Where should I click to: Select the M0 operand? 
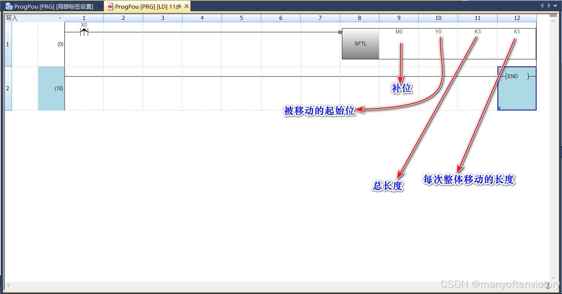(x=399, y=32)
